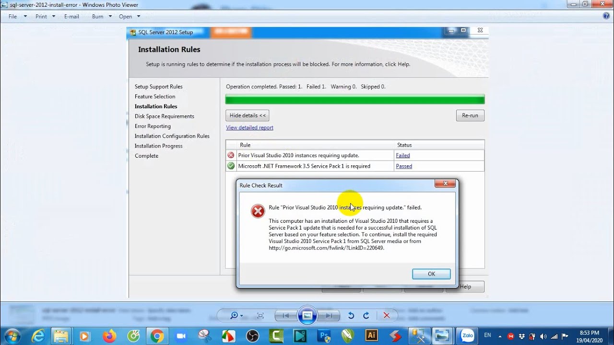Open Windows Explorer folder in taskbar
The width and height of the screenshot is (614, 345).
(x=61, y=336)
